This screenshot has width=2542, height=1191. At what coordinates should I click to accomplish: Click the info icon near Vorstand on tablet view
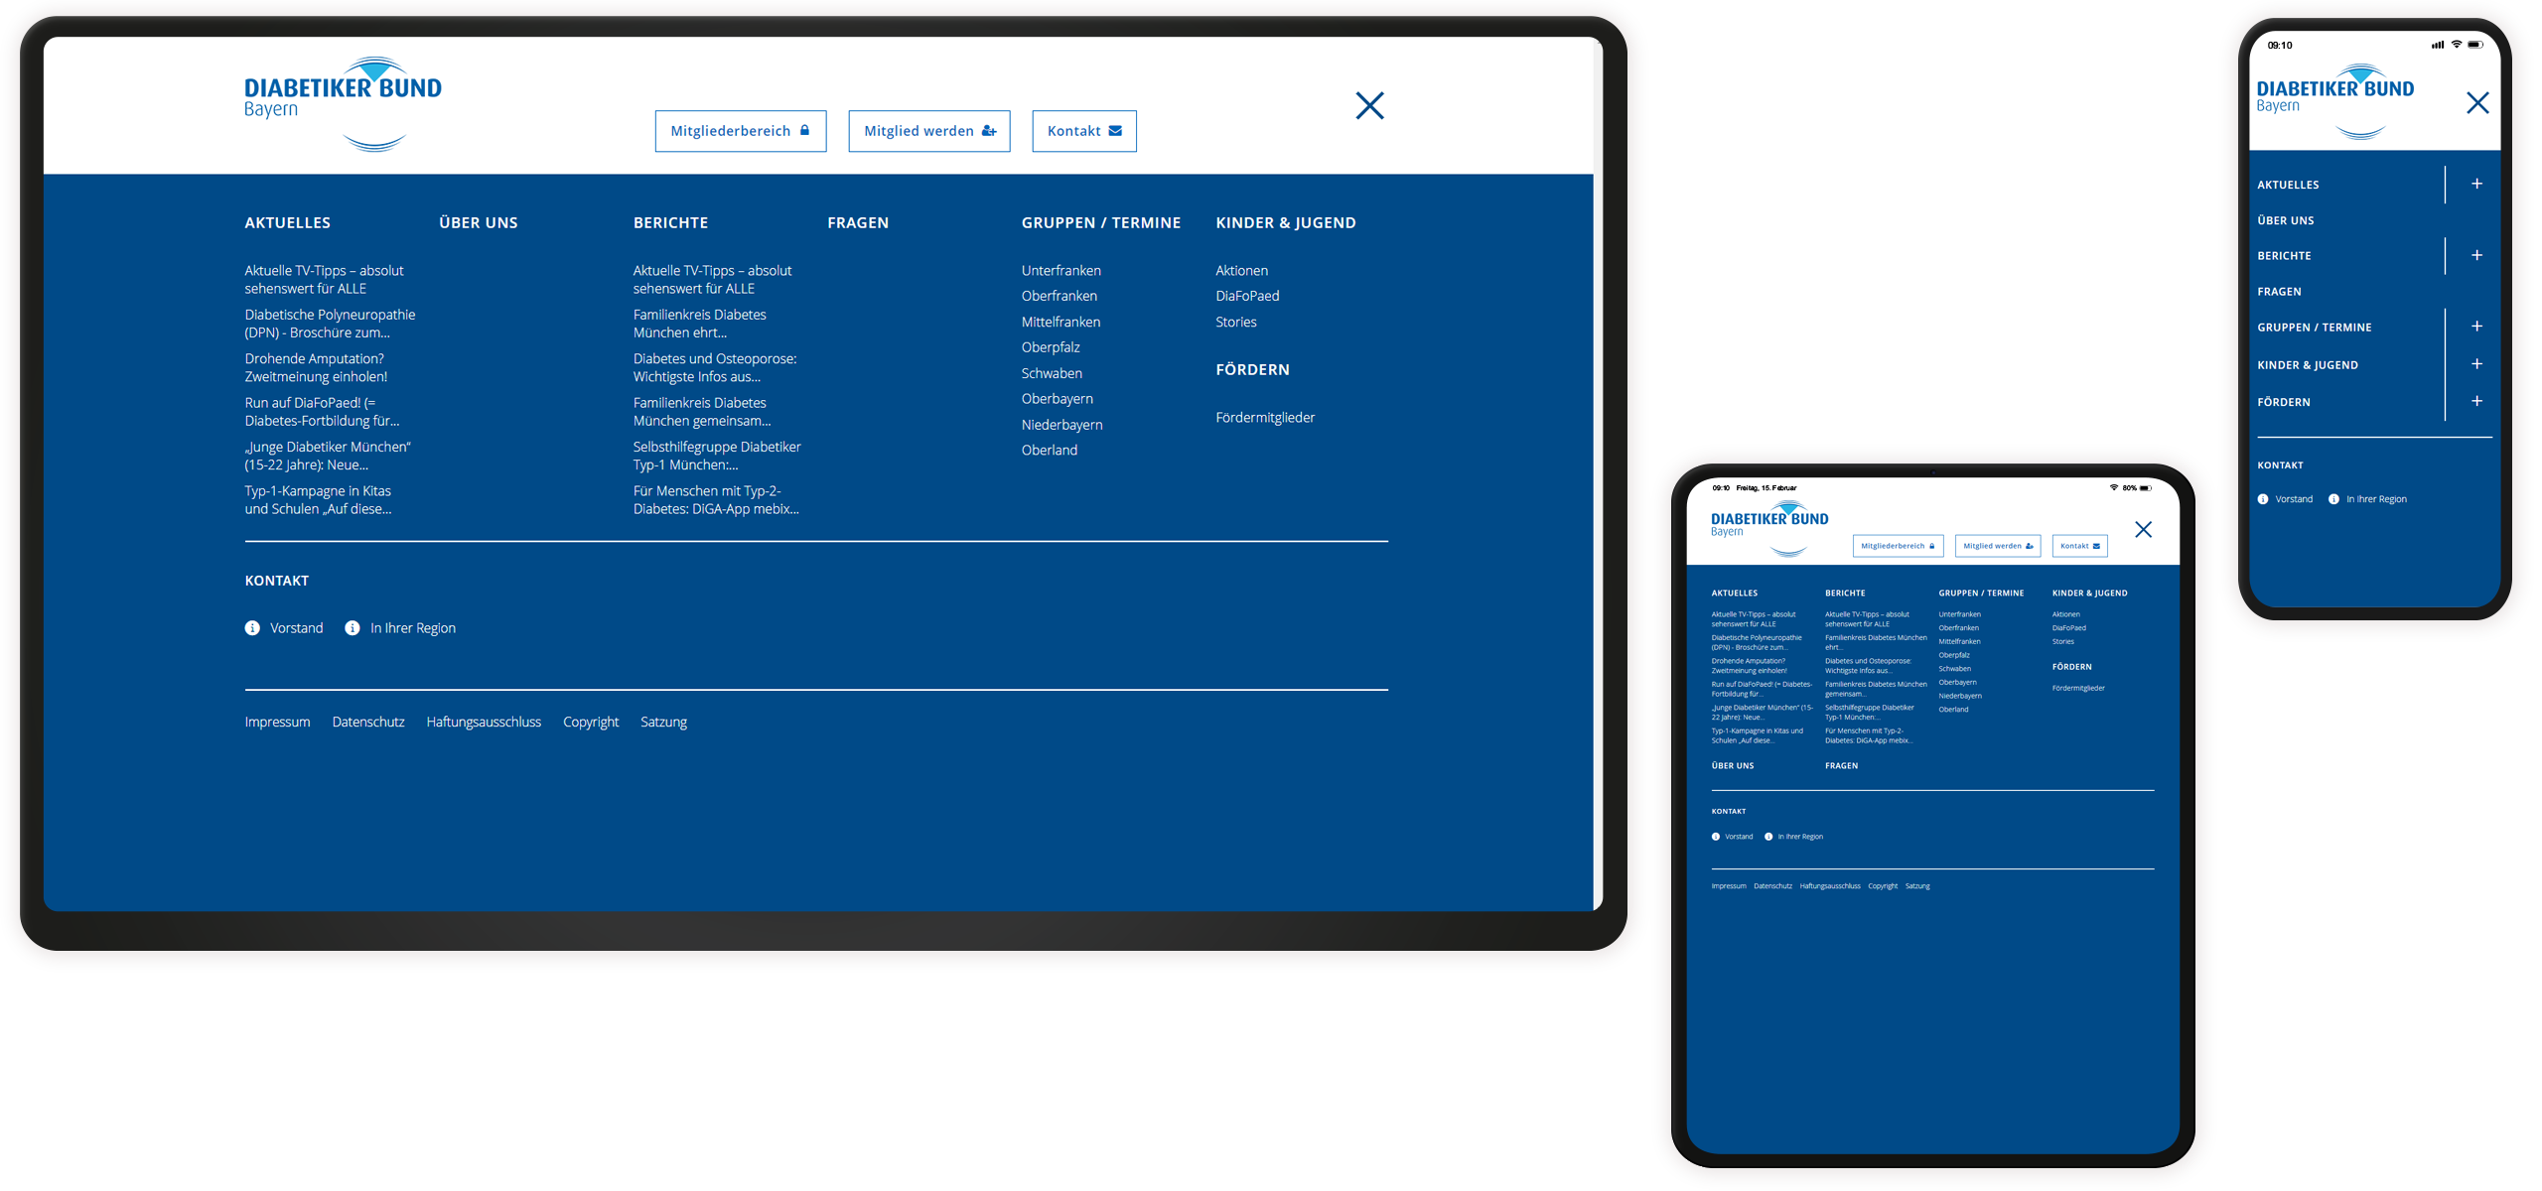(x=1715, y=837)
